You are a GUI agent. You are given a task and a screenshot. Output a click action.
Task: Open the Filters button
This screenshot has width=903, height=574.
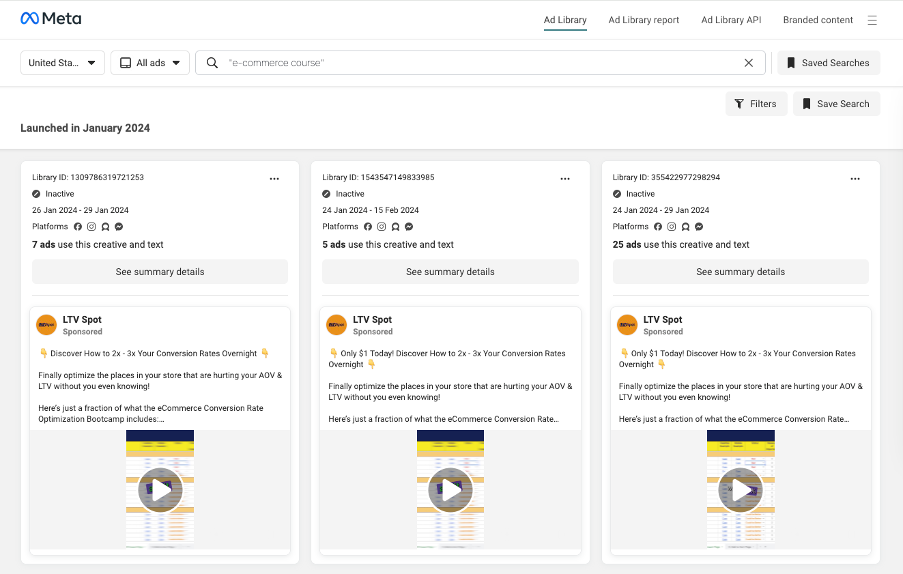(x=756, y=104)
